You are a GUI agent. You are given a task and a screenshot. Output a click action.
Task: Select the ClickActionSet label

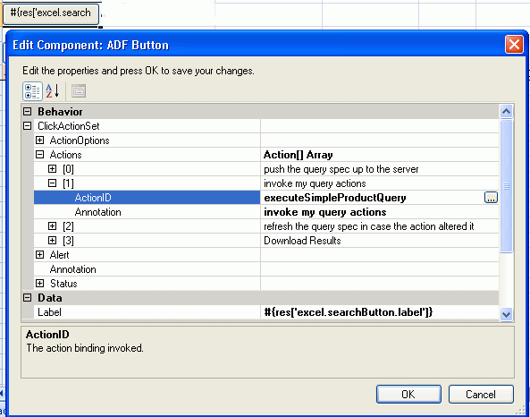click(x=69, y=126)
